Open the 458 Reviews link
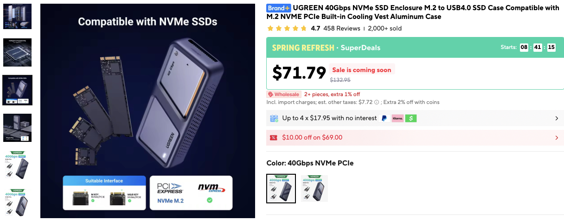 point(342,28)
